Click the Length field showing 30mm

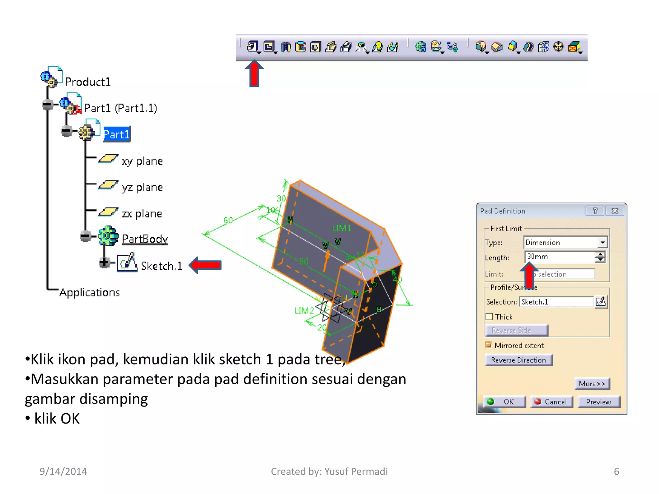[x=560, y=257]
